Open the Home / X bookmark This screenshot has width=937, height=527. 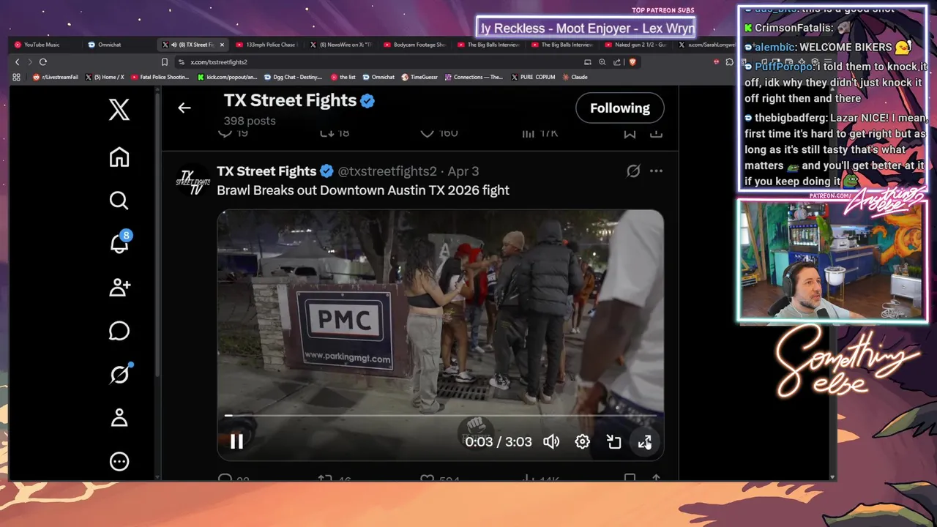pos(105,77)
